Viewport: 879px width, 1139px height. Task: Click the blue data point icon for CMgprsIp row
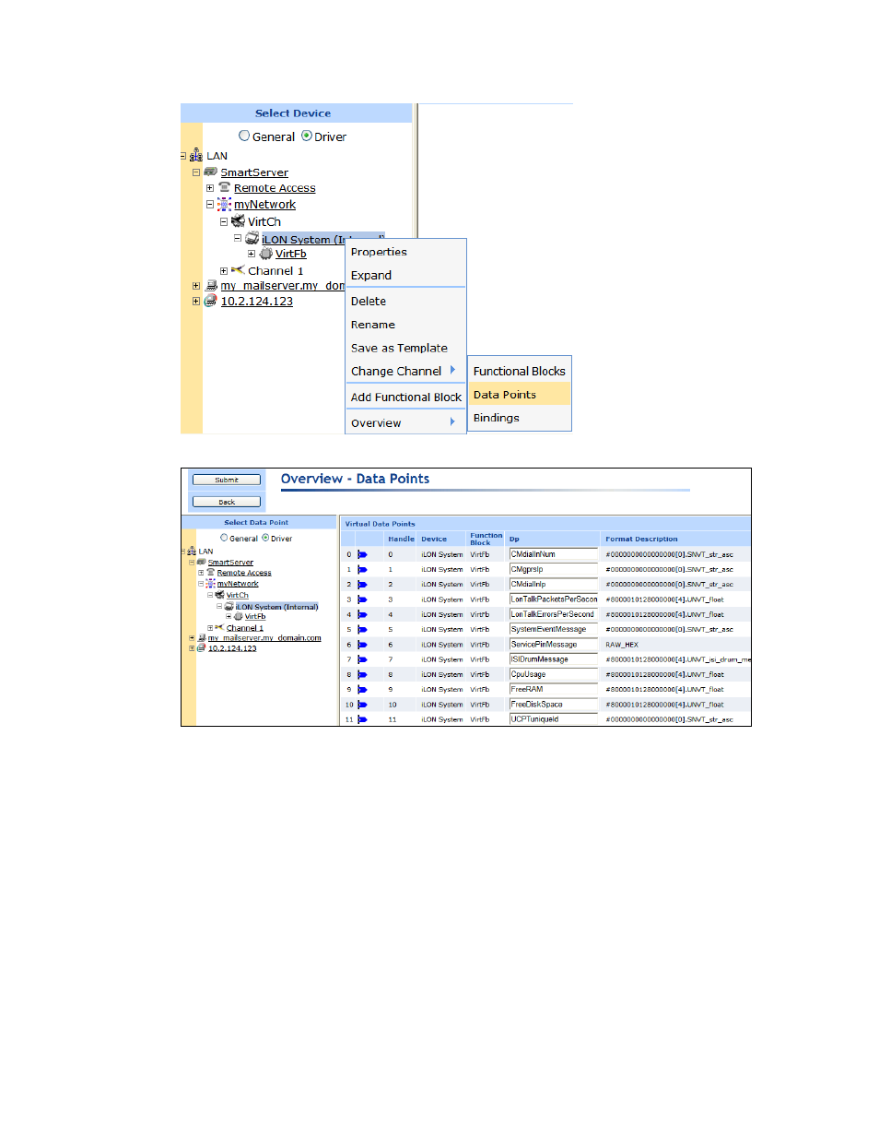(362, 569)
